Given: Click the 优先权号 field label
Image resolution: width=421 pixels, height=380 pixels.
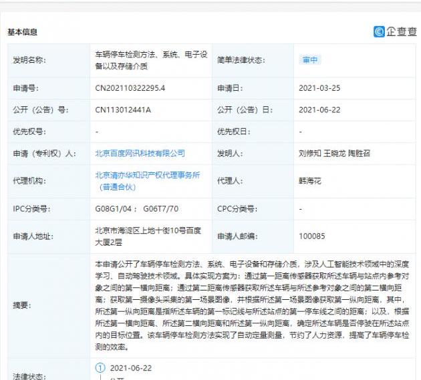Looking at the screenshot, I should click(x=29, y=132).
